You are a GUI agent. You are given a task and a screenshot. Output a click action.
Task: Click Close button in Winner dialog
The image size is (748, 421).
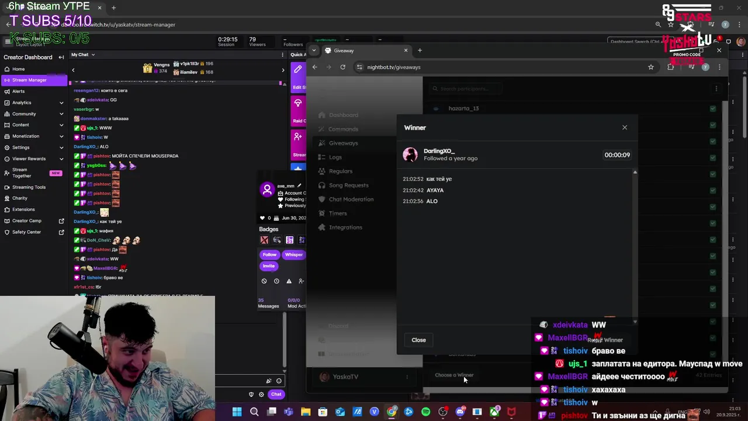(x=418, y=340)
